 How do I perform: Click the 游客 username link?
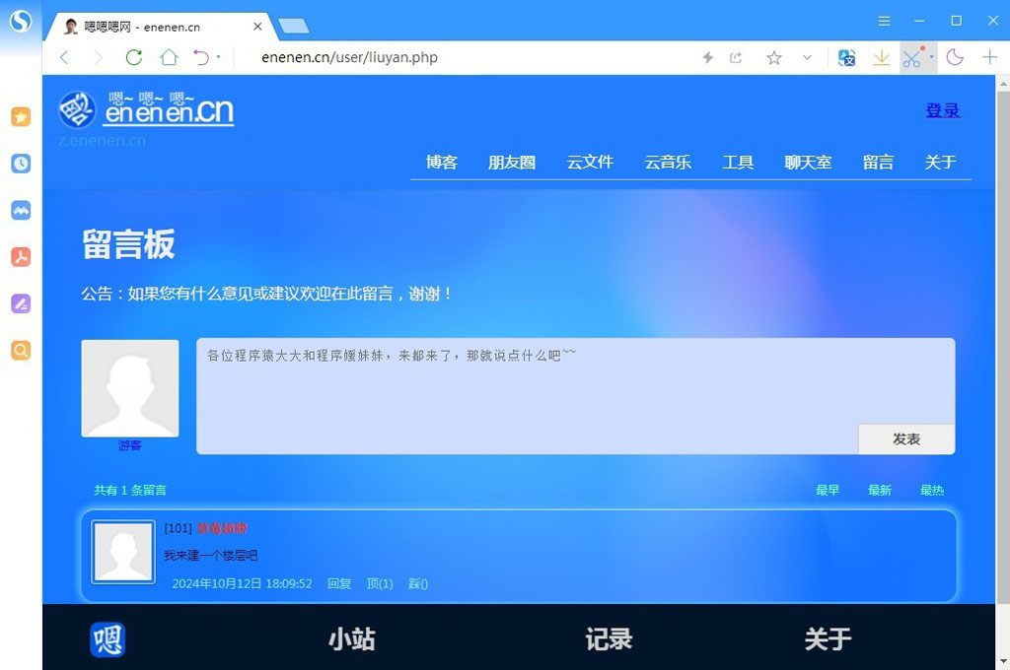pyautogui.click(x=129, y=445)
